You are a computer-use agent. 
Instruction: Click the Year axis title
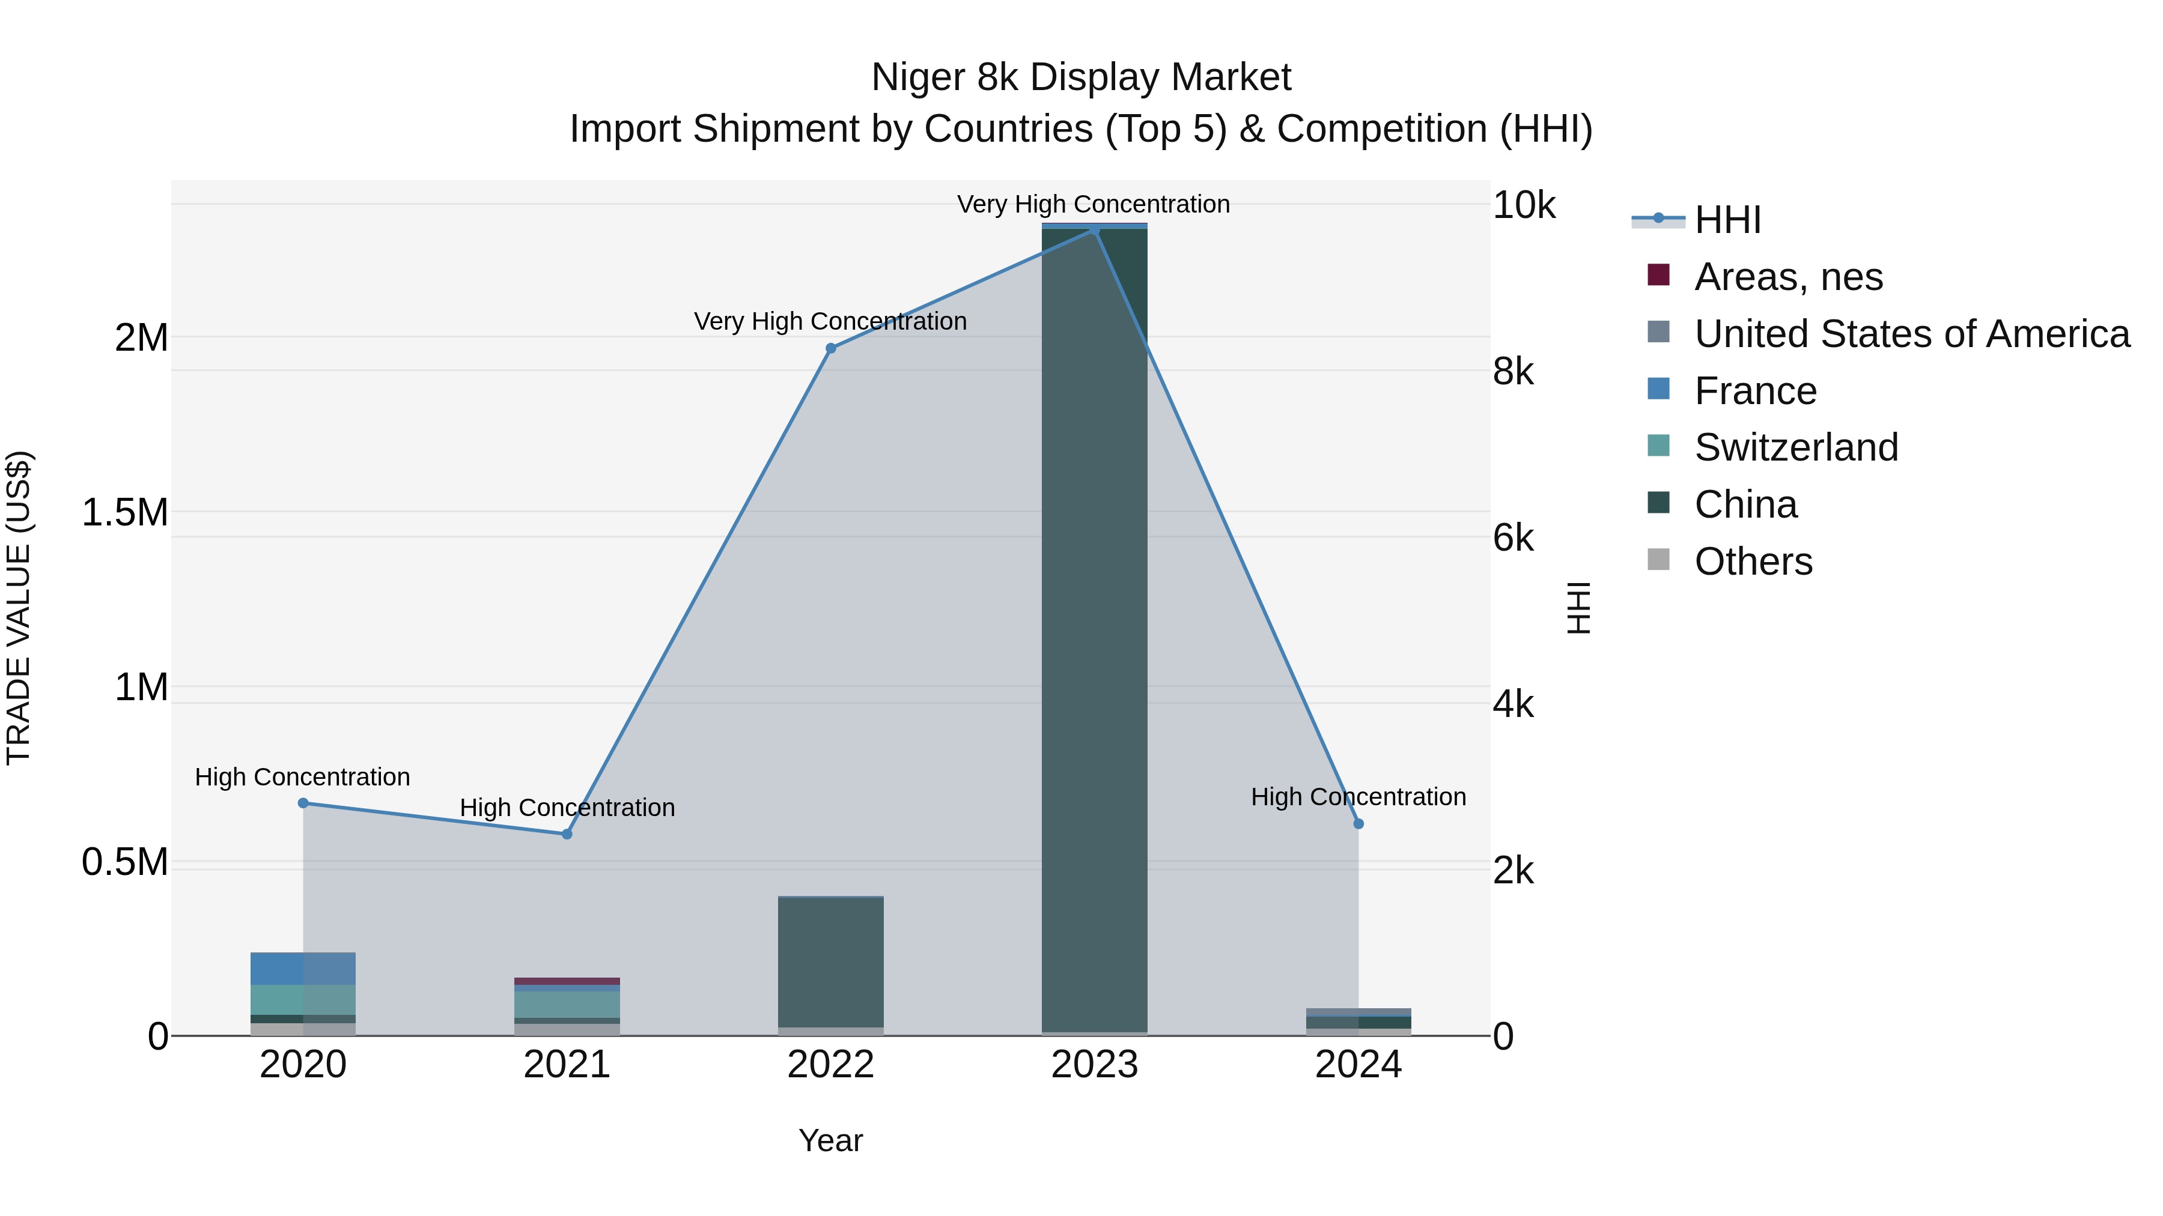[x=830, y=1140]
